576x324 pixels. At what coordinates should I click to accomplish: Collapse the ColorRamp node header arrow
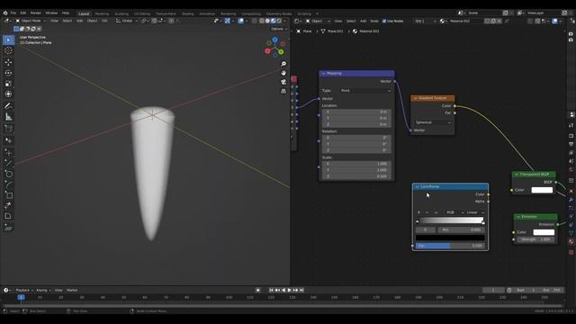(x=417, y=186)
